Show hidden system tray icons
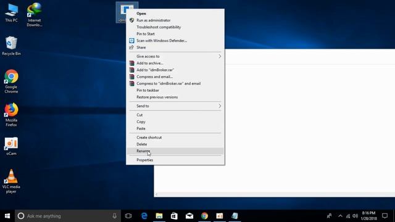Viewport: 395px width, 222px height. click(x=340, y=216)
